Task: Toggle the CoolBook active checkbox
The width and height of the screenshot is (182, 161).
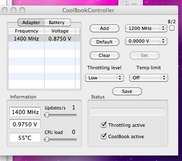Action: click(x=104, y=136)
